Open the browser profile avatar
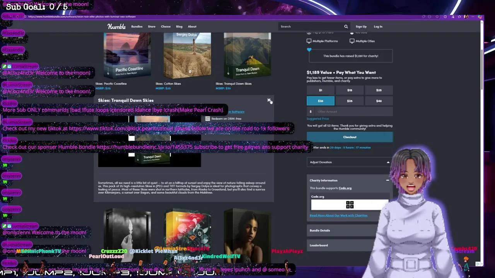 pyautogui.click(x=466, y=17)
